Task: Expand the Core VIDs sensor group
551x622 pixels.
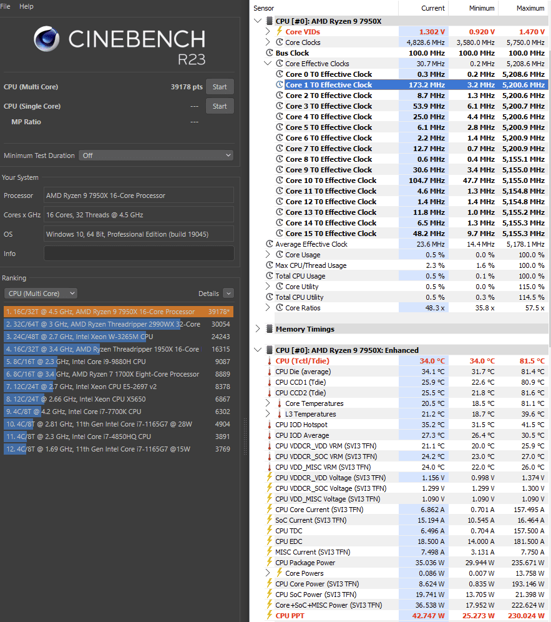Action: [x=268, y=31]
